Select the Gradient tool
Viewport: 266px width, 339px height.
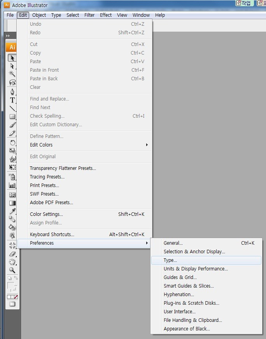tap(12, 203)
